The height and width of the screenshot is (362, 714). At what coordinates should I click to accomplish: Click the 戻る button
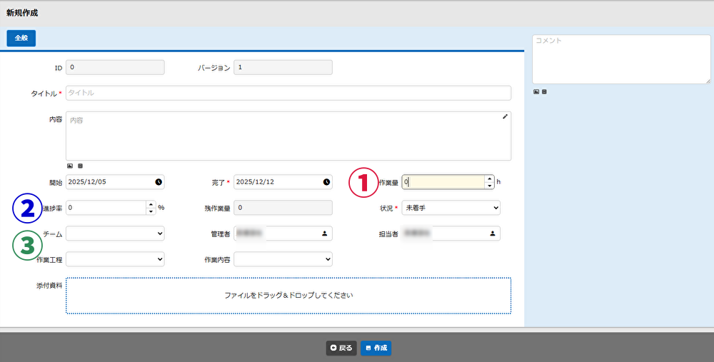341,348
